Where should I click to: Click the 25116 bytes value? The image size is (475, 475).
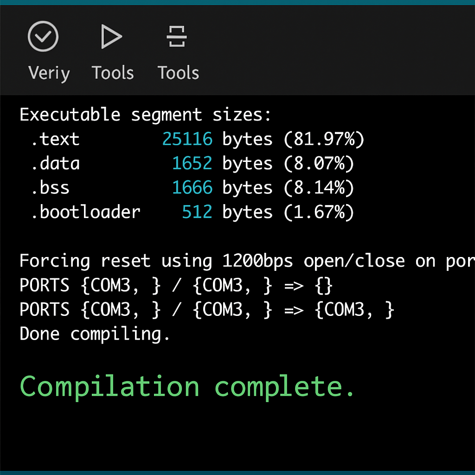187,139
